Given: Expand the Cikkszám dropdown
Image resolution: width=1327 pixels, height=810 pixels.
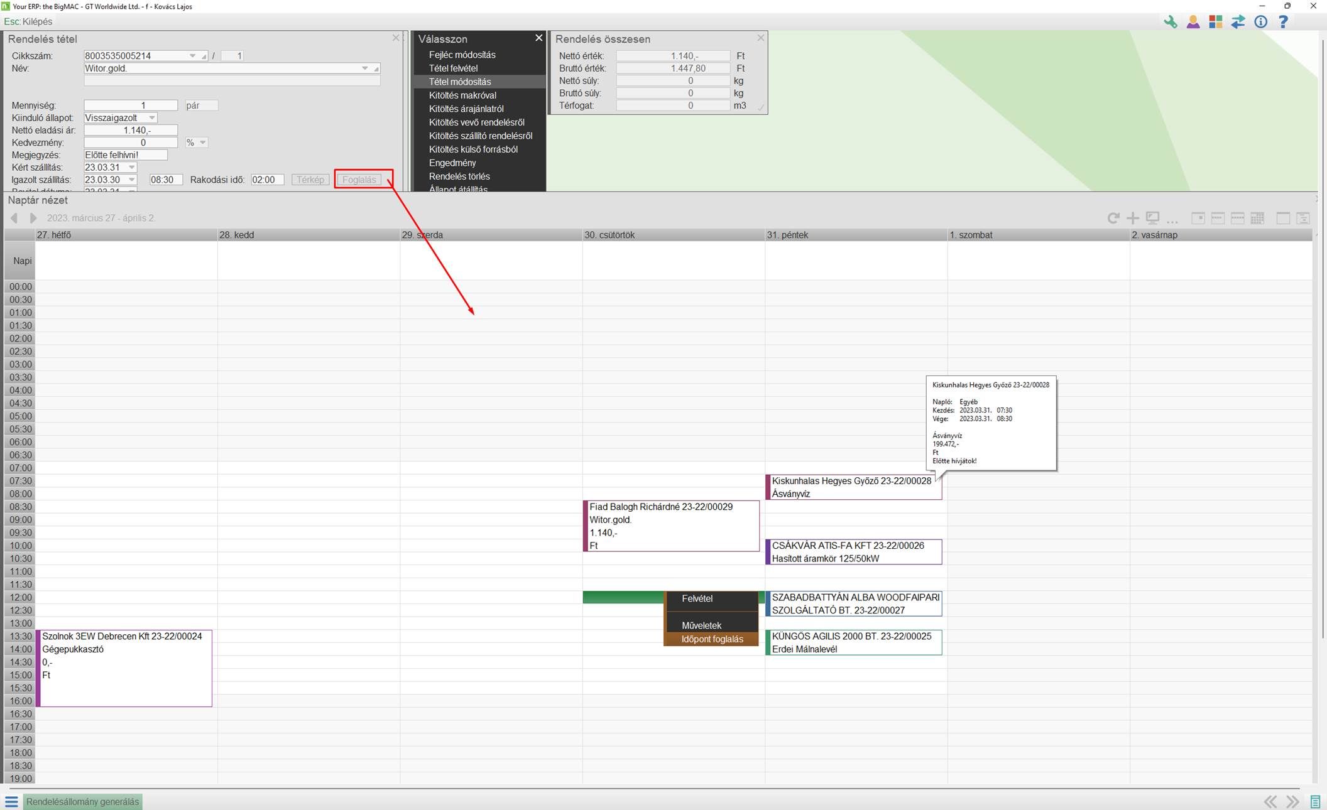Looking at the screenshot, I should point(192,56).
